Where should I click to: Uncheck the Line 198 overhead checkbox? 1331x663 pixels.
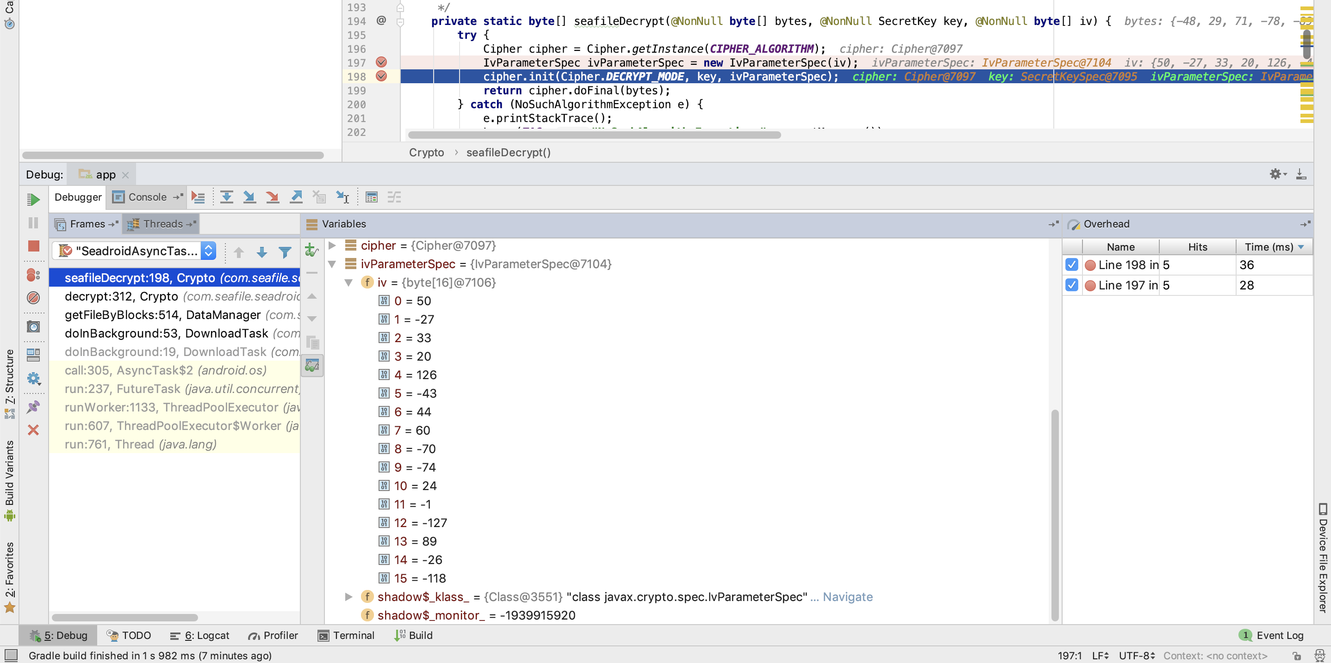(1072, 265)
